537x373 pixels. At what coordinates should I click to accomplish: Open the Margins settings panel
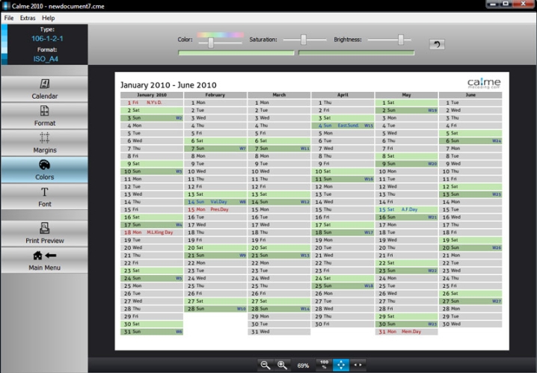44,143
